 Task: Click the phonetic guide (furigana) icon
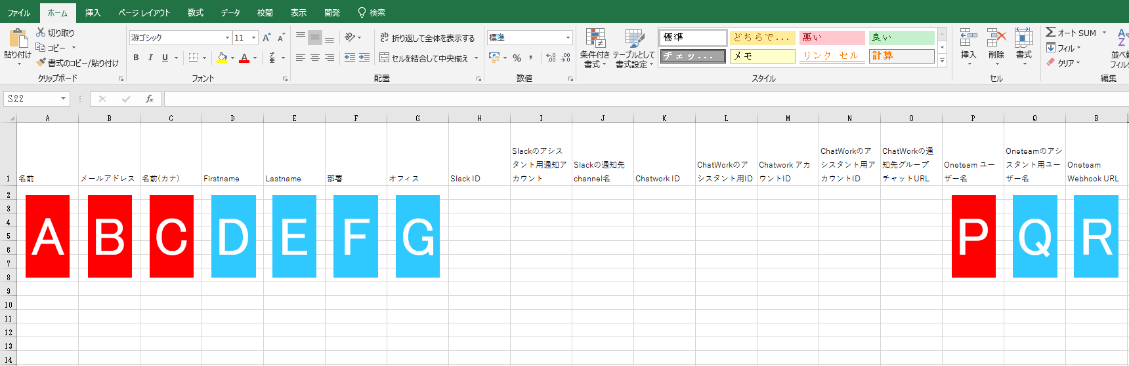272,58
